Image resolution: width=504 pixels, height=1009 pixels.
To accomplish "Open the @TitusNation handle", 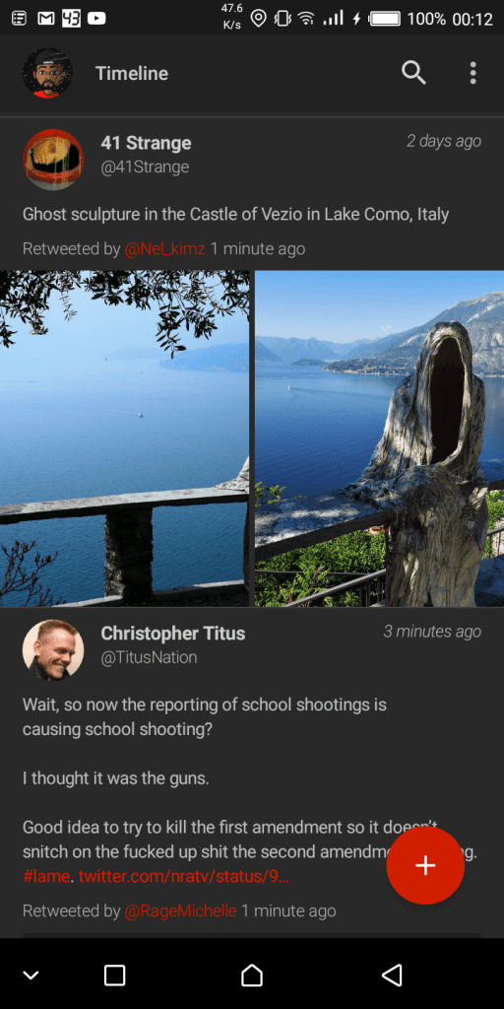I will click(150, 657).
